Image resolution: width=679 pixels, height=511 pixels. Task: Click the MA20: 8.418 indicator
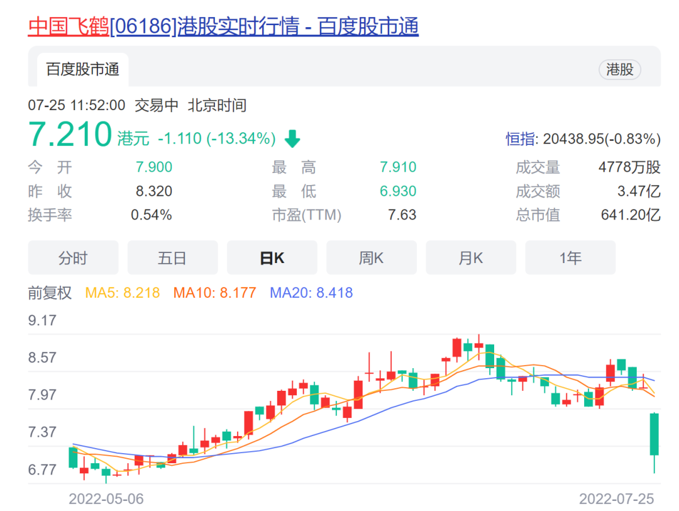(x=311, y=293)
